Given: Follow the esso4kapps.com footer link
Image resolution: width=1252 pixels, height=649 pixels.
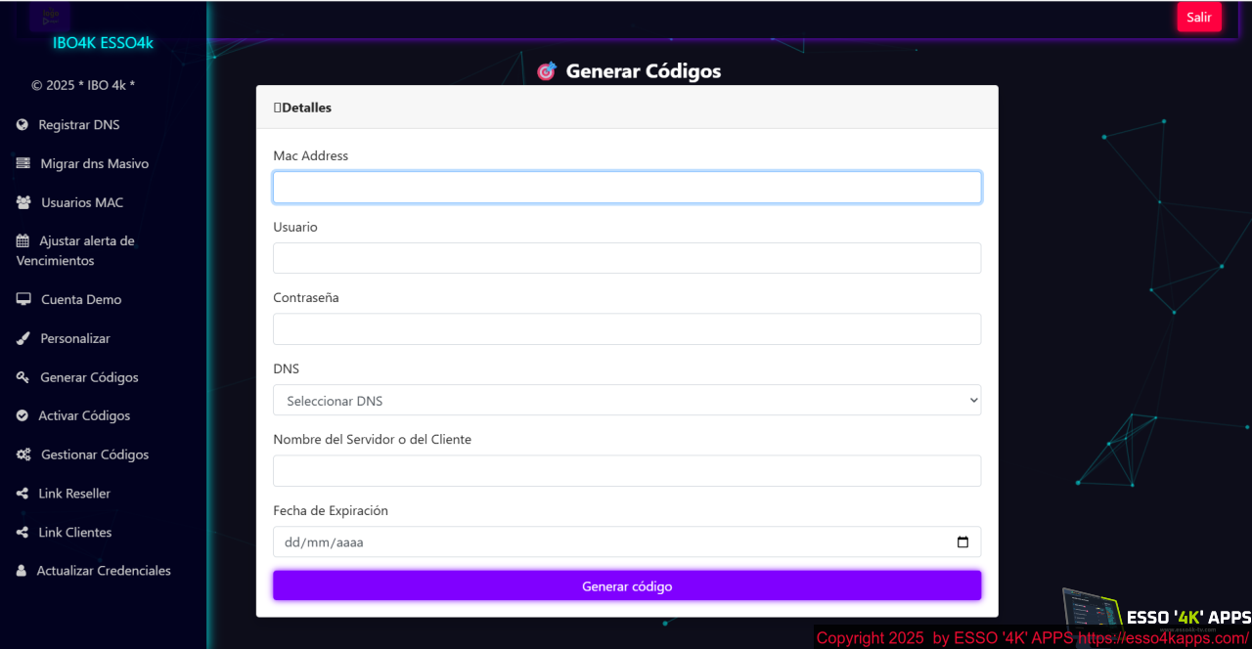Looking at the screenshot, I should click(1162, 638).
